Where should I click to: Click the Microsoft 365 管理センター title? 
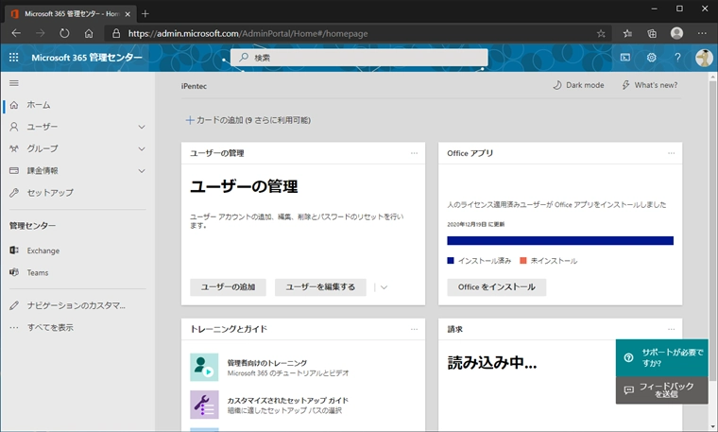87,58
